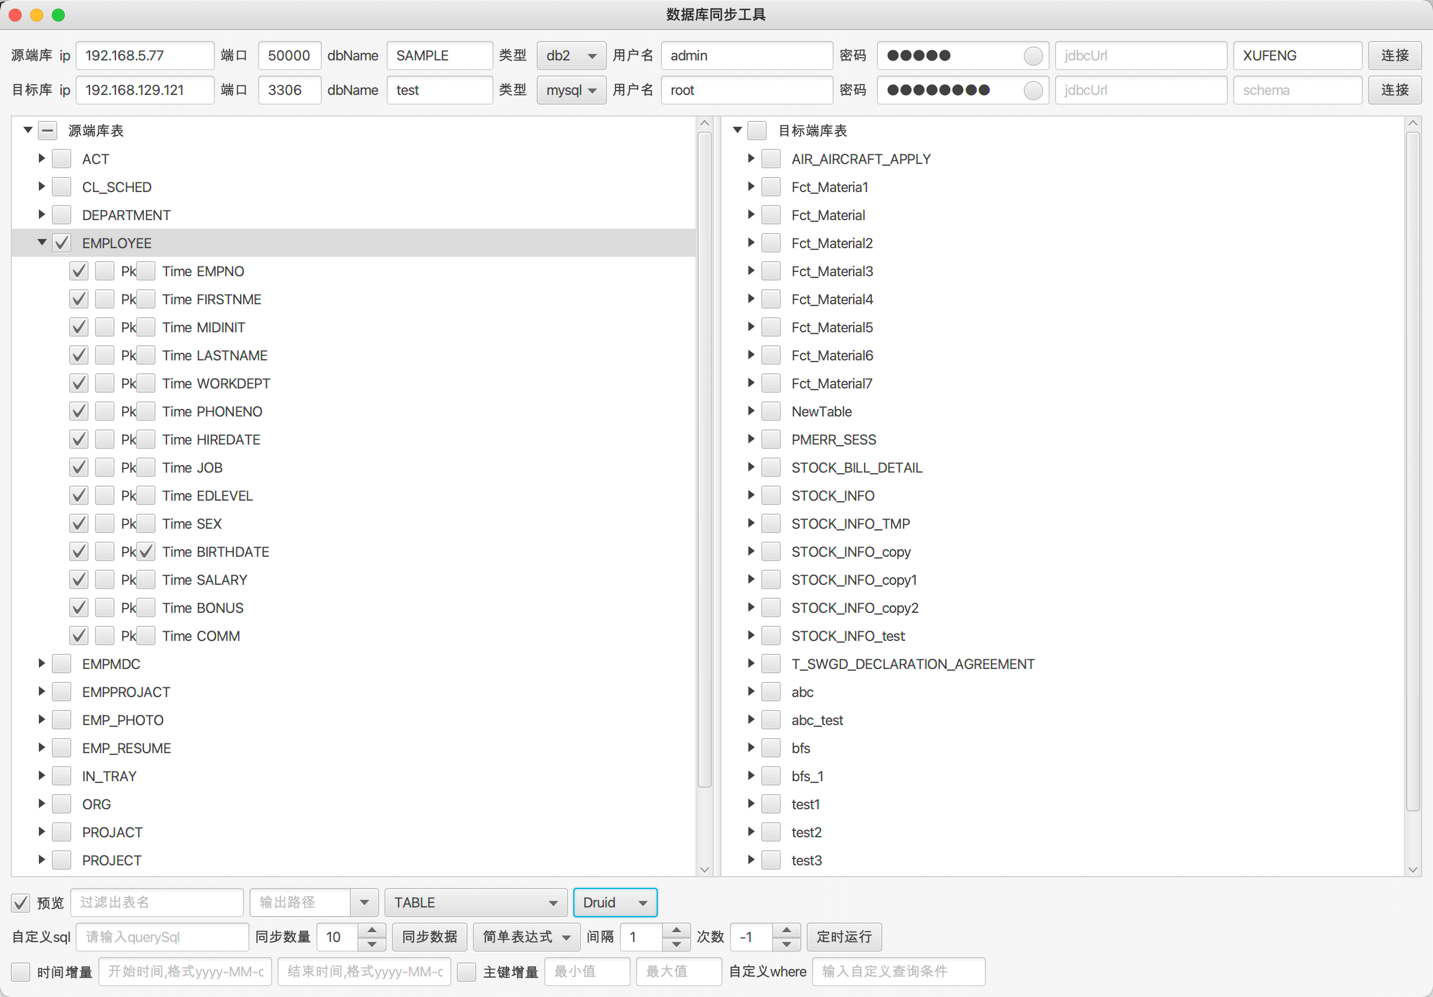
Task: Select Druid connection pool dropdown
Action: pos(614,902)
